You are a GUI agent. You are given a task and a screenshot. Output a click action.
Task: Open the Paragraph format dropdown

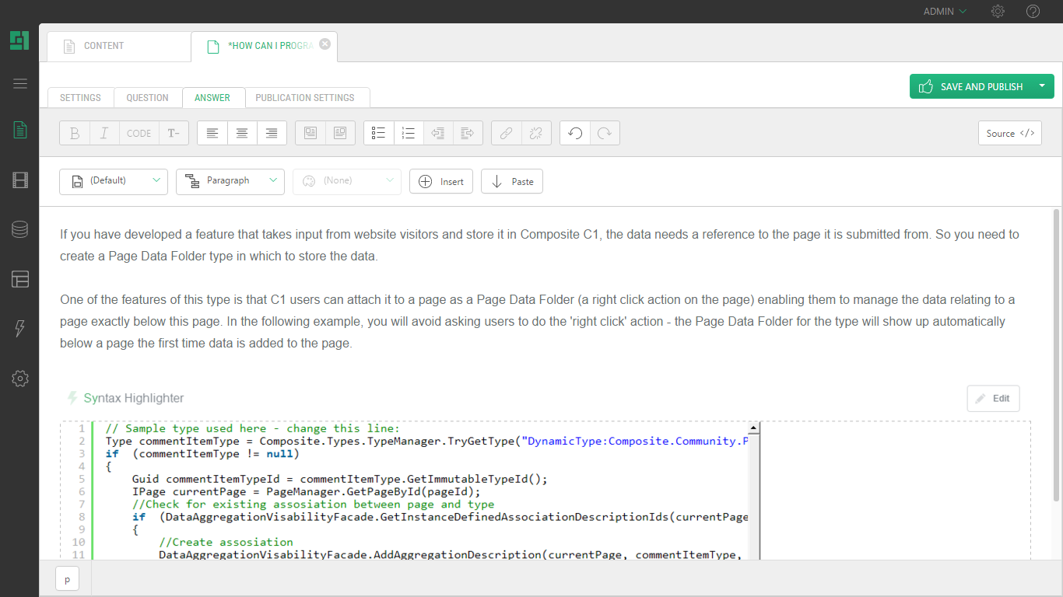[230, 181]
